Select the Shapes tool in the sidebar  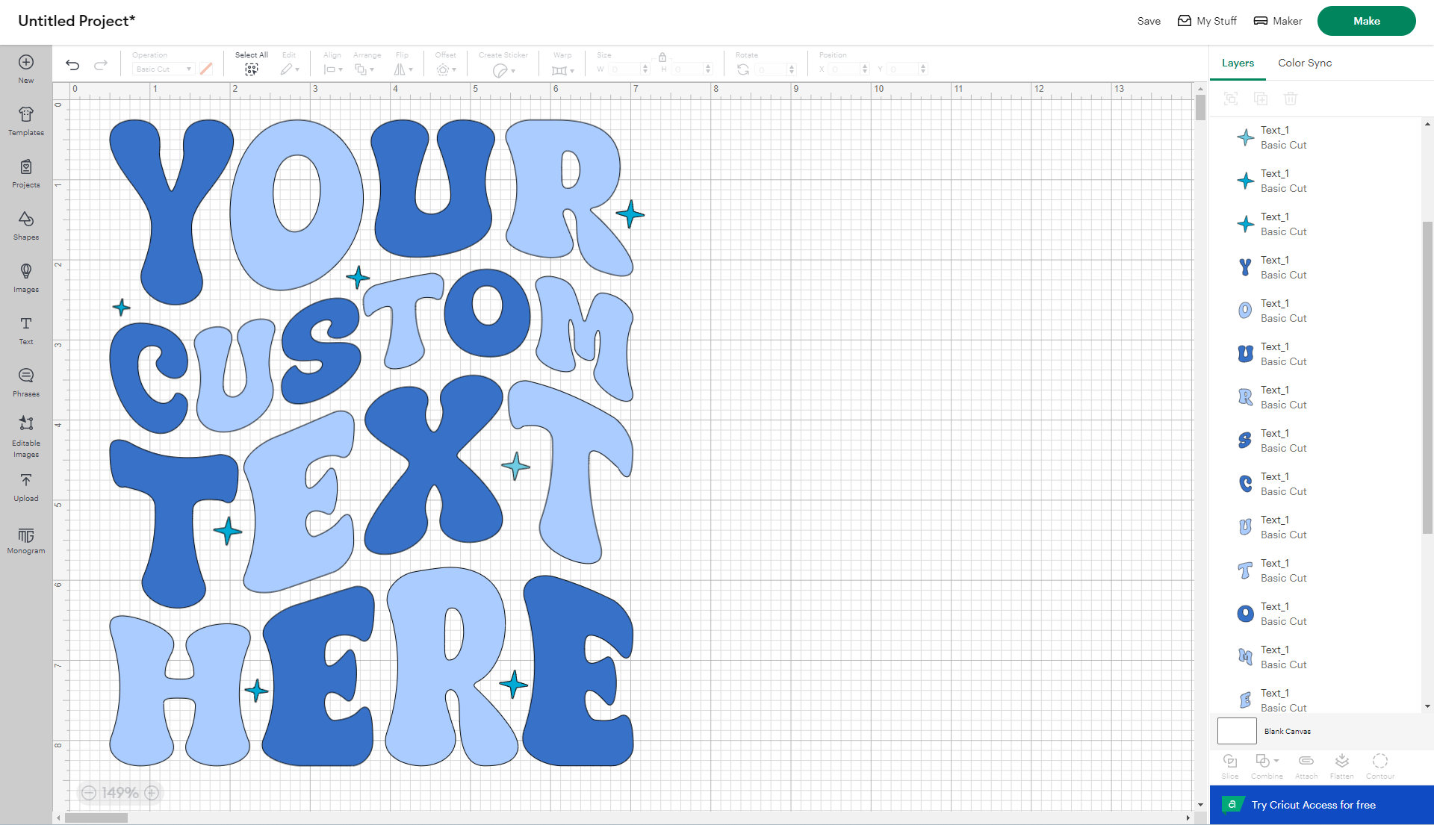tap(25, 225)
